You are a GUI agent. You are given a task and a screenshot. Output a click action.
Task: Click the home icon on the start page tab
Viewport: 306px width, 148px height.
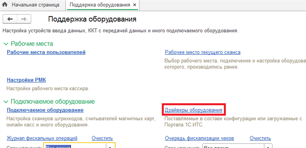pyautogui.click(x=5, y=5)
